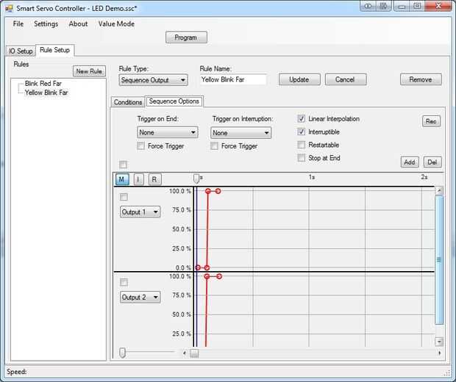
Task: Select the Sequence Options tab
Action: click(x=174, y=101)
